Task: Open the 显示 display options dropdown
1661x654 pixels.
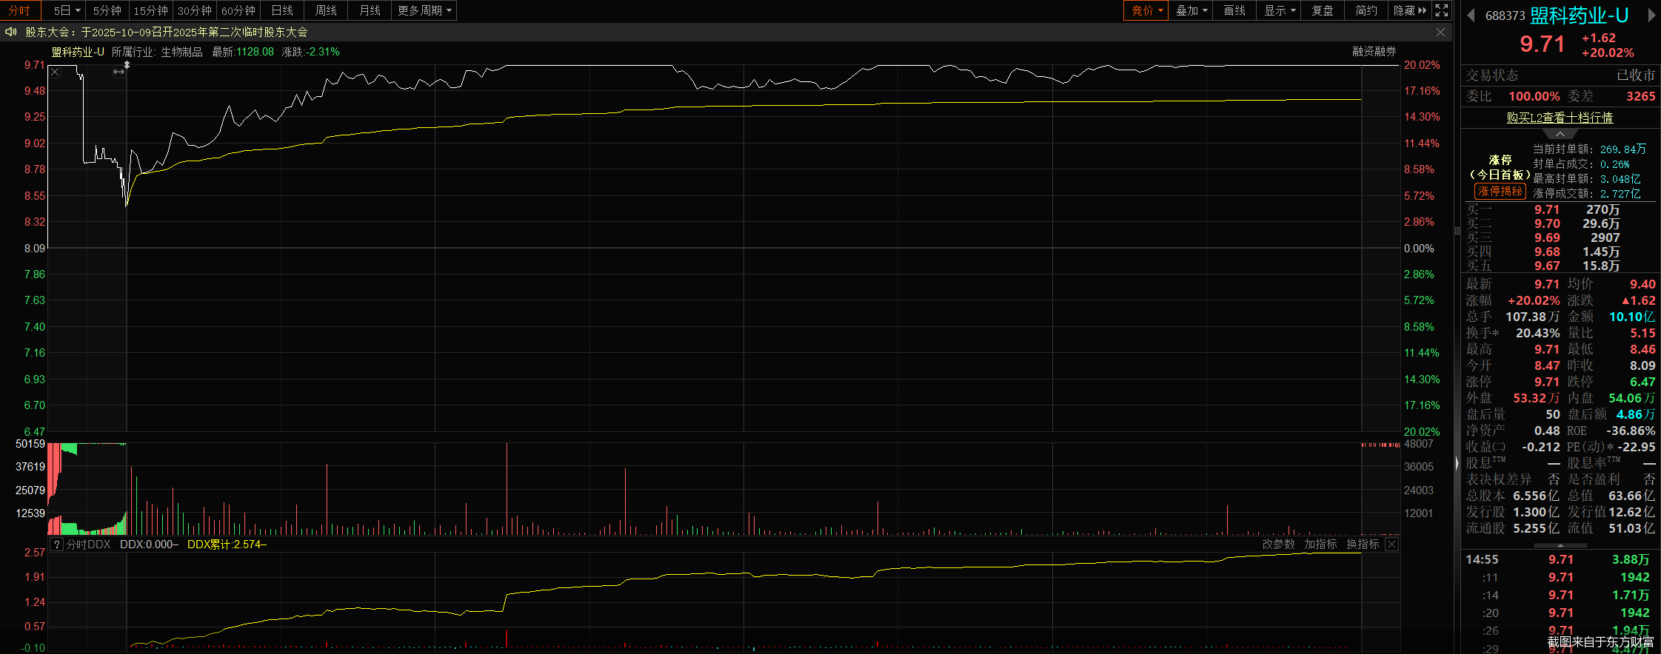Action: (1279, 10)
